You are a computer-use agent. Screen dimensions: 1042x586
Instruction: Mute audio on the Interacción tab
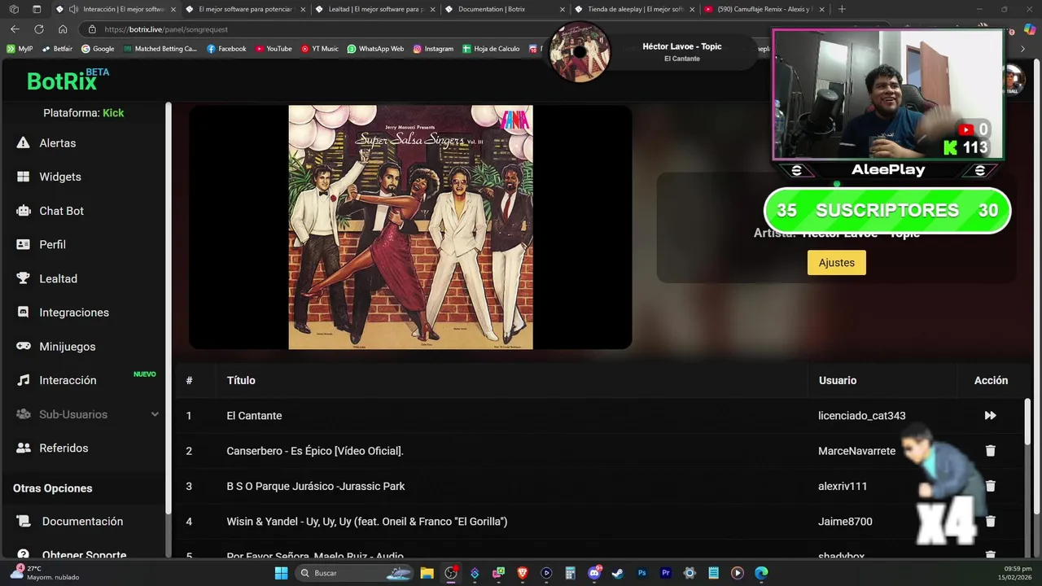[x=73, y=9]
